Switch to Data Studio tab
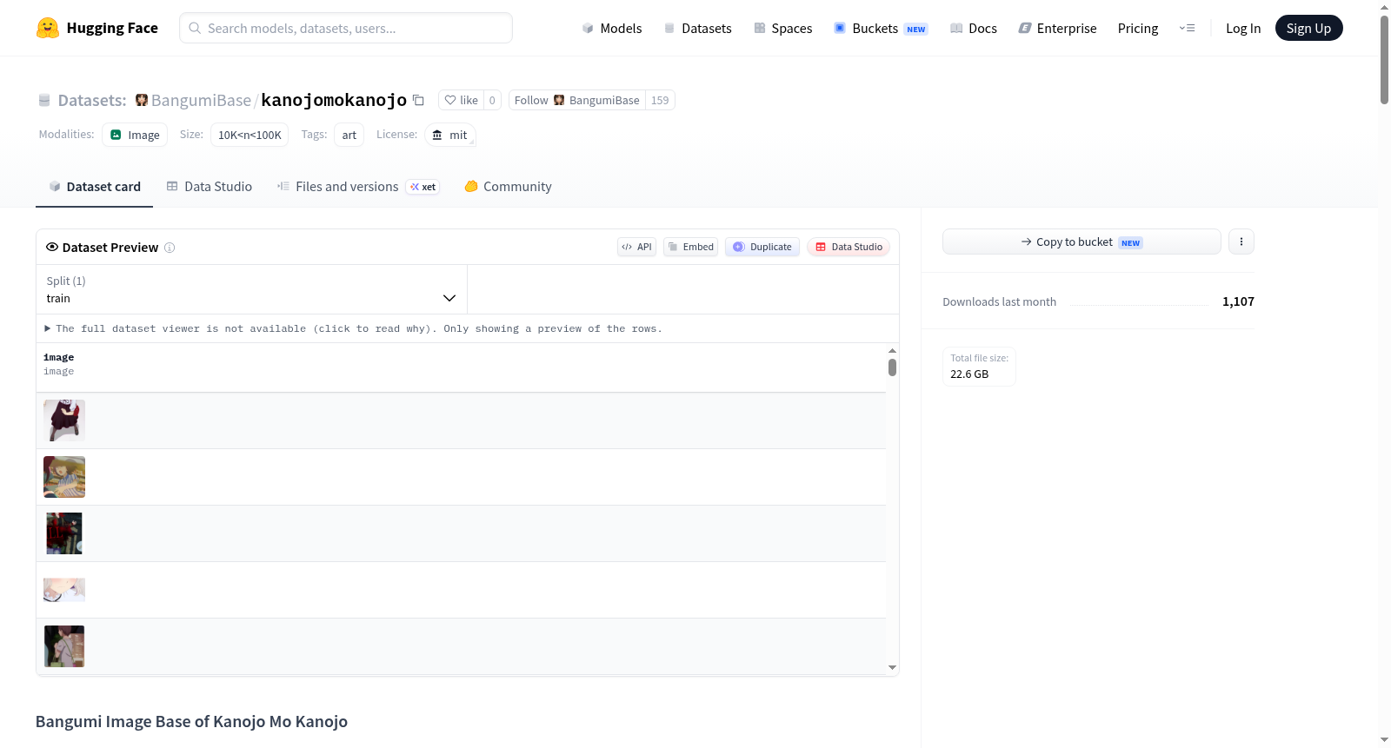Viewport: 1391px width, 748px height. tap(209, 187)
